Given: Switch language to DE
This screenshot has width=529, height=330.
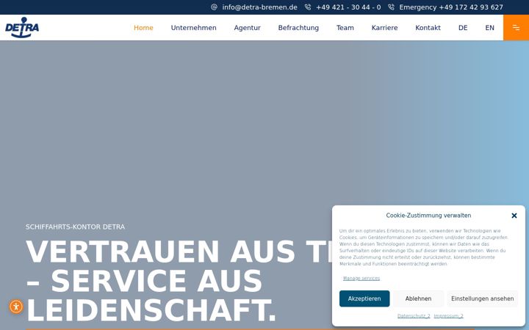Looking at the screenshot, I should click(463, 28).
